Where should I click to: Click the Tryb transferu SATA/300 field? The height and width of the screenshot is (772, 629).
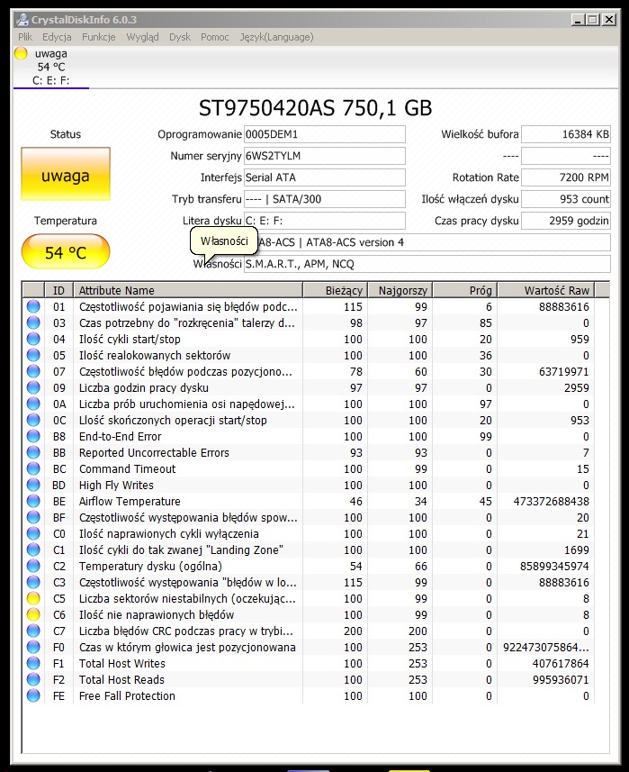pos(325,199)
